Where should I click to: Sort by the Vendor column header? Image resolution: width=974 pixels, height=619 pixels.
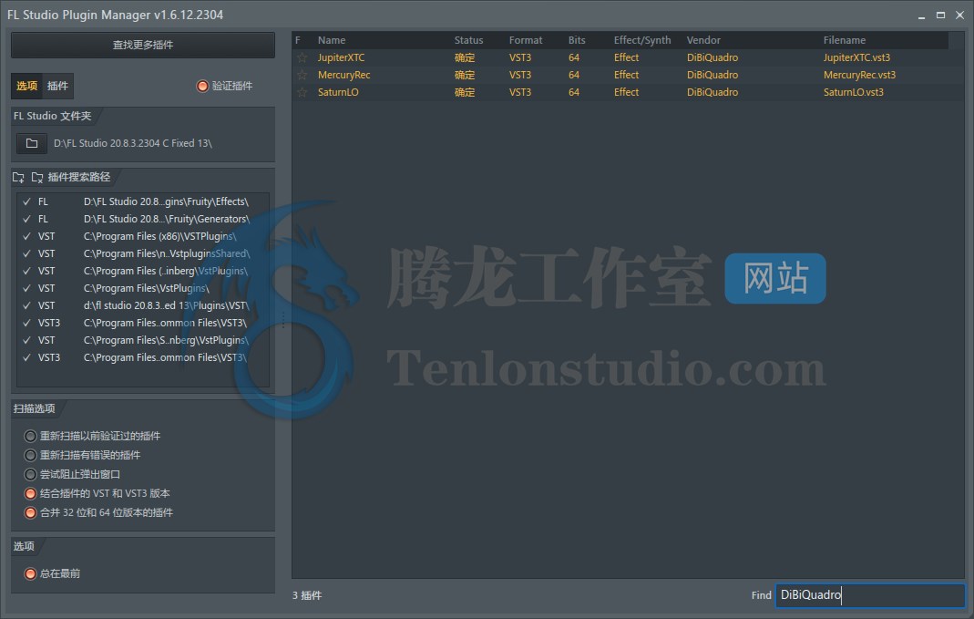[703, 40]
